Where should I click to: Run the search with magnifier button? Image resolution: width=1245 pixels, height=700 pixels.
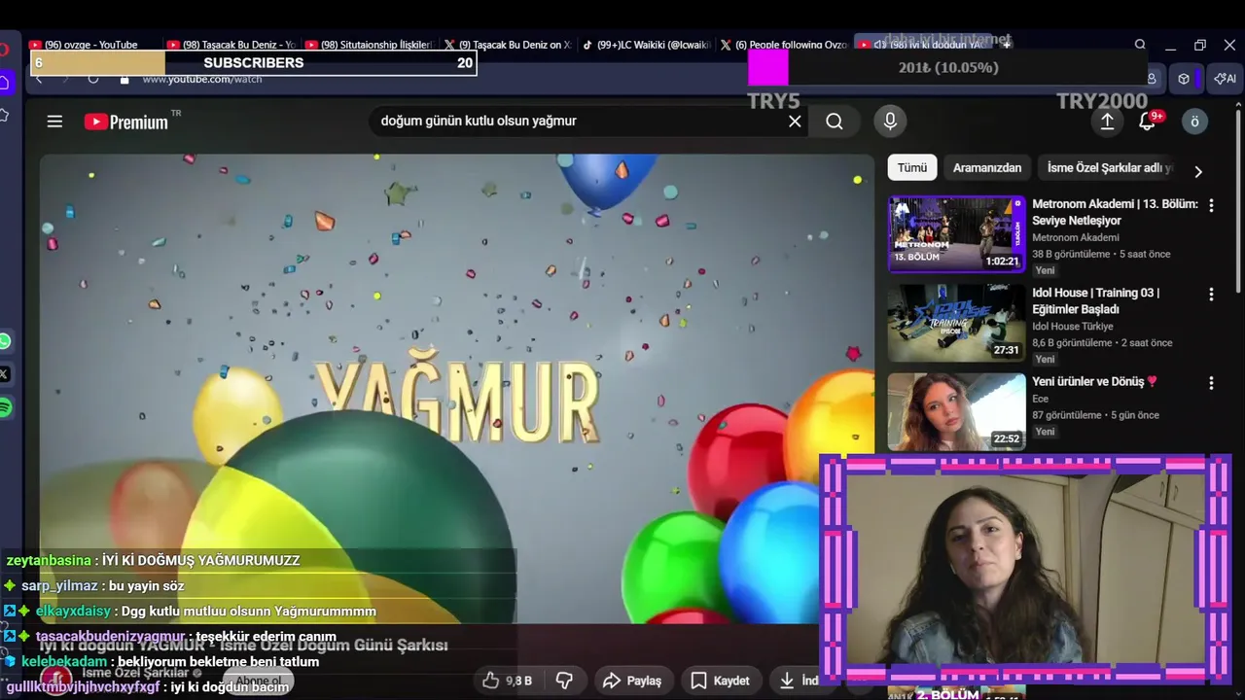(x=835, y=122)
